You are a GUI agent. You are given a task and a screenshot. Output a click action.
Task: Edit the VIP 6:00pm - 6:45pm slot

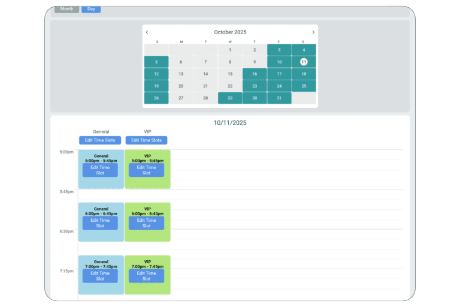[x=147, y=223]
